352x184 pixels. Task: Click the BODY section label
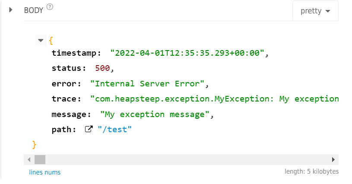(33, 10)
